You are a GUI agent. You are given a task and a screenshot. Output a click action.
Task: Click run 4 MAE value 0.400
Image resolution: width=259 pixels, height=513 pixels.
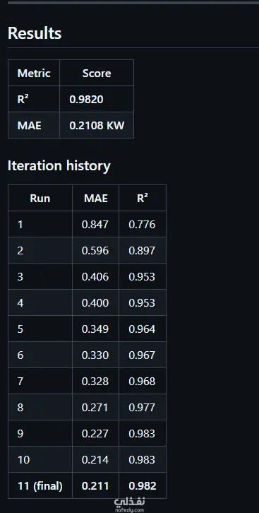click(x=95, y=303)
